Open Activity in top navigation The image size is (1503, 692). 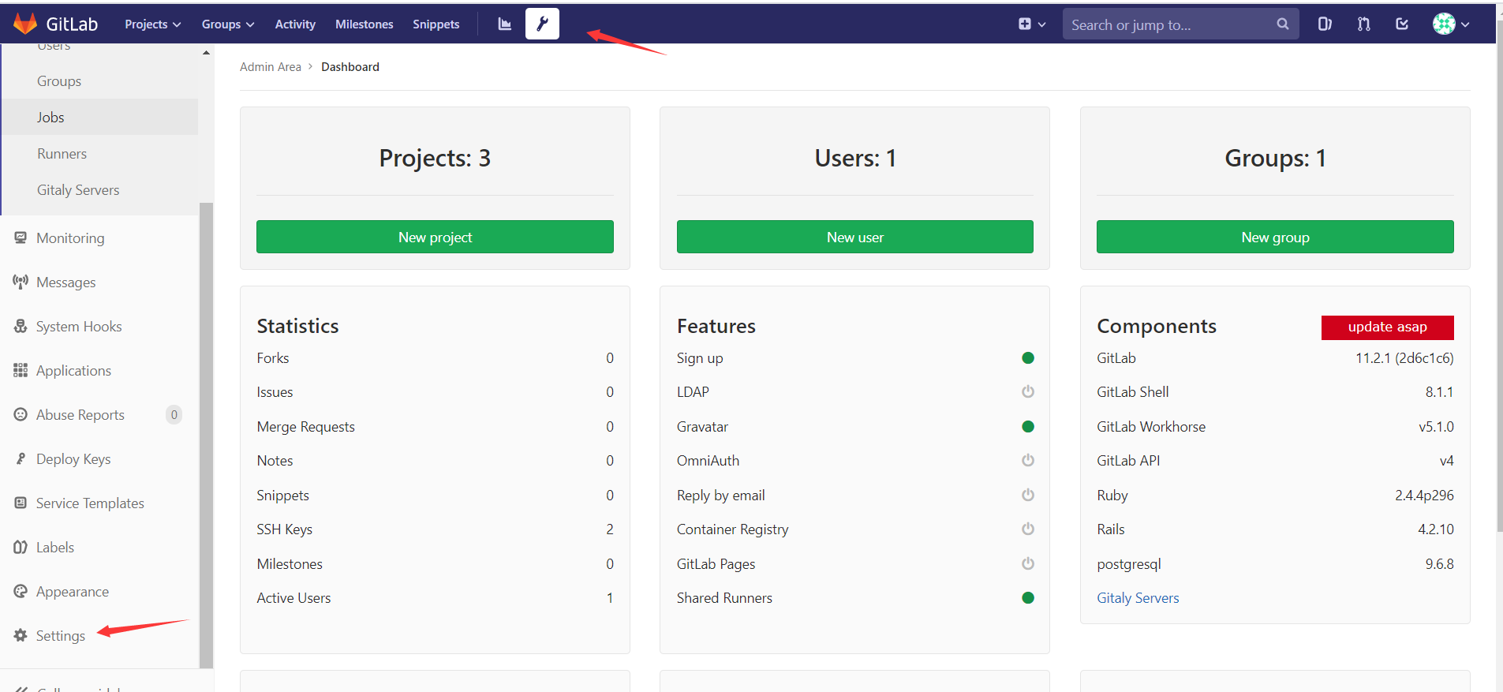tap(295, 24)
